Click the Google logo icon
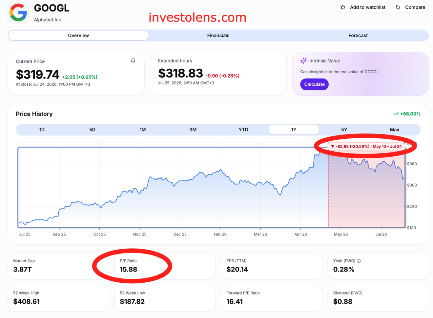The width and height of the screenshot is (433, 318). pyautogui.click(x=18, y=13)
